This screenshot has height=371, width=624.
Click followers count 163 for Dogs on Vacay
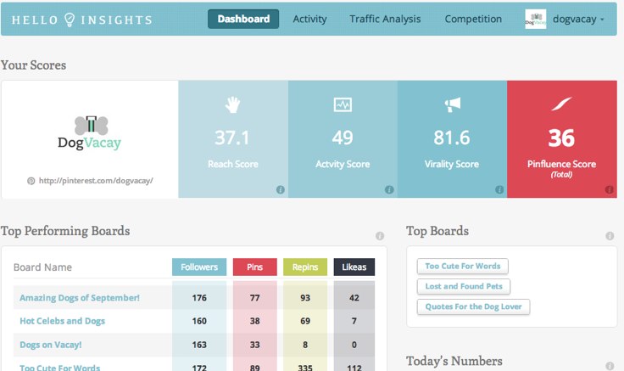point(199,345)
